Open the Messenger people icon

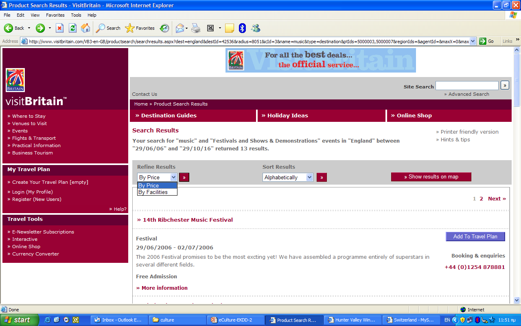(x=256, y=28)
